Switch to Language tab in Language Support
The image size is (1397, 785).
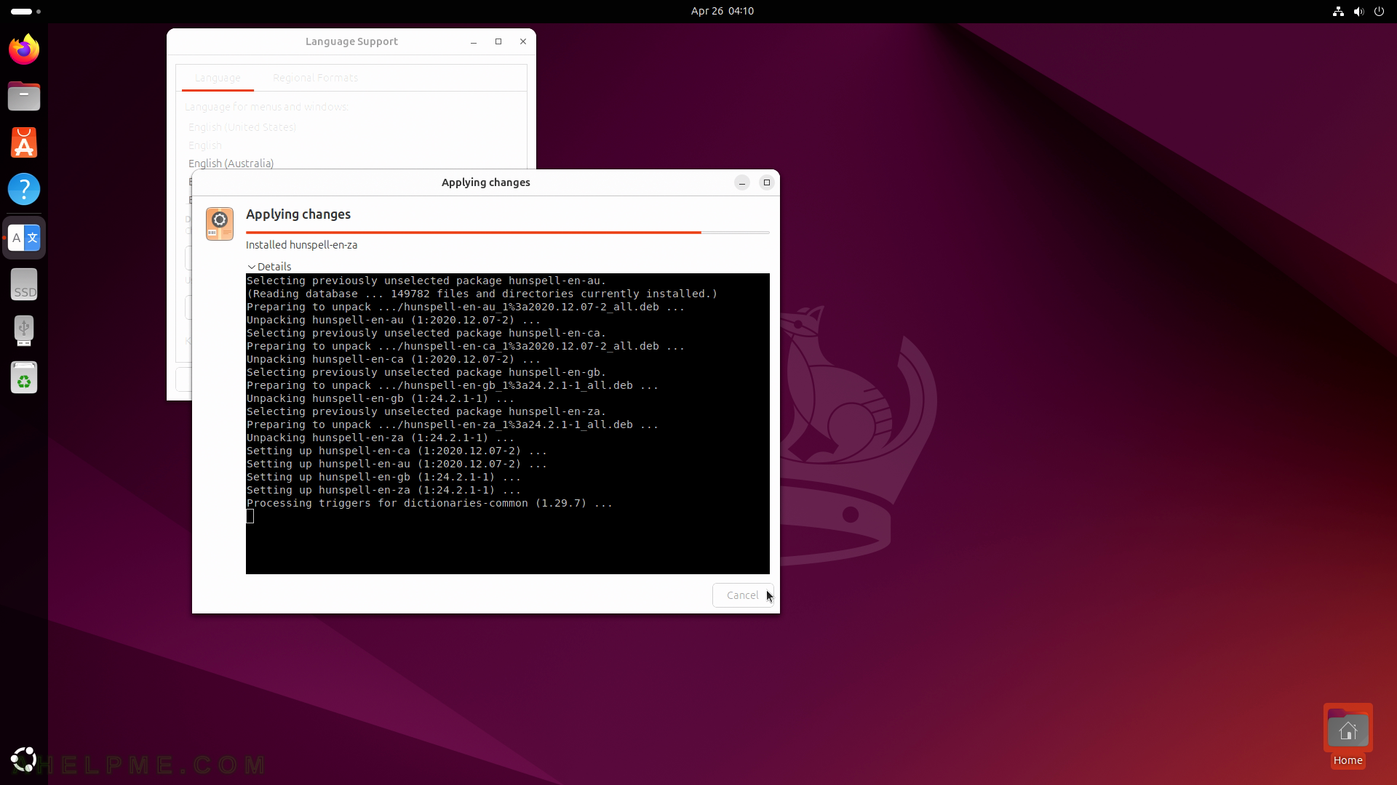(x=218, y=78)
